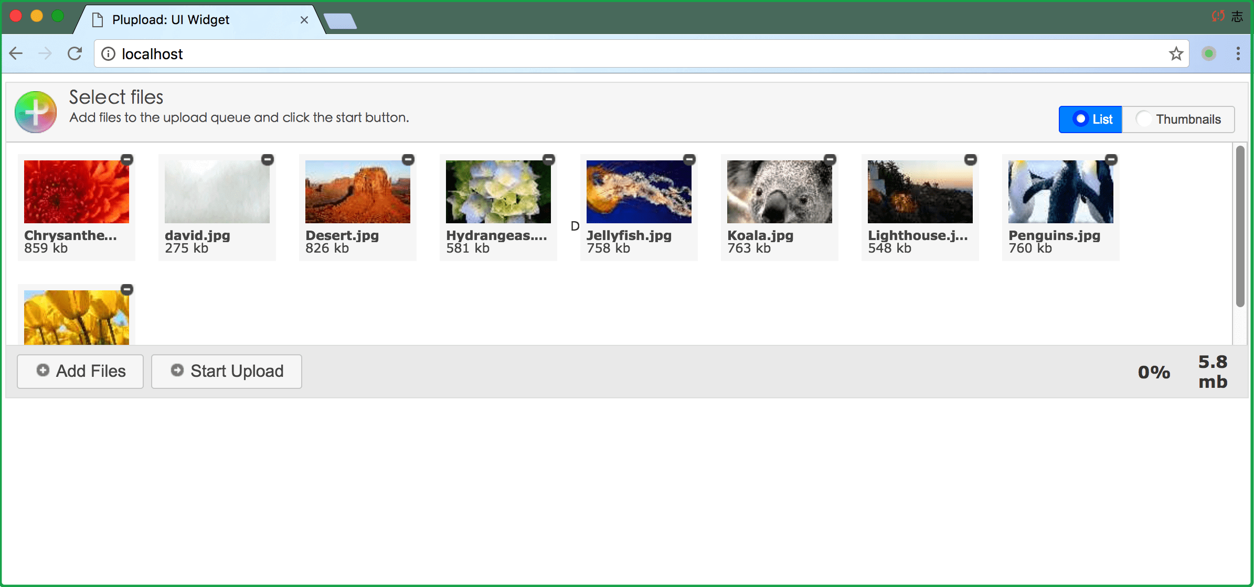1254x587 pixels.
Task: Click the Add Files button
Action: (80, 371)
